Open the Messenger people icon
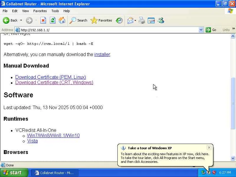This screenshot has height=177, width=236. [x=161, y=20]
